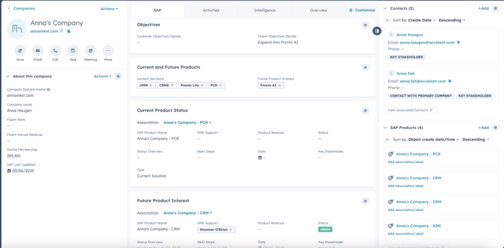
Task: Remove the Pronto AI future product tag
Action: (x=279, y=85)
